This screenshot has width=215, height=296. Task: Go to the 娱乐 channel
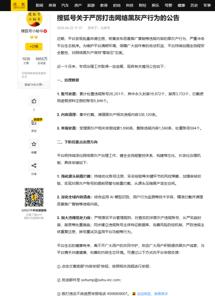(155, 6)
